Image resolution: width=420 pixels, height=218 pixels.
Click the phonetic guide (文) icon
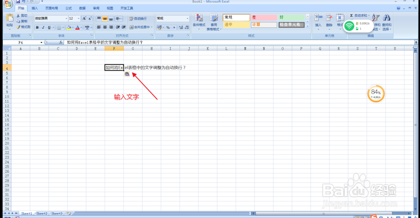[x=87, y=27]
